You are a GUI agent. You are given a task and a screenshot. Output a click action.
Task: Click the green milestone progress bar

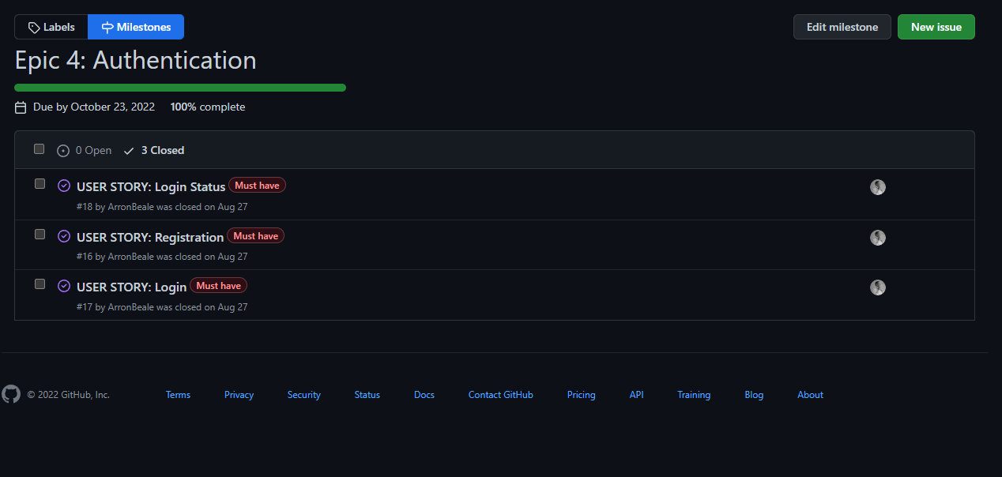pyautogui.click(x=180, y=88)
